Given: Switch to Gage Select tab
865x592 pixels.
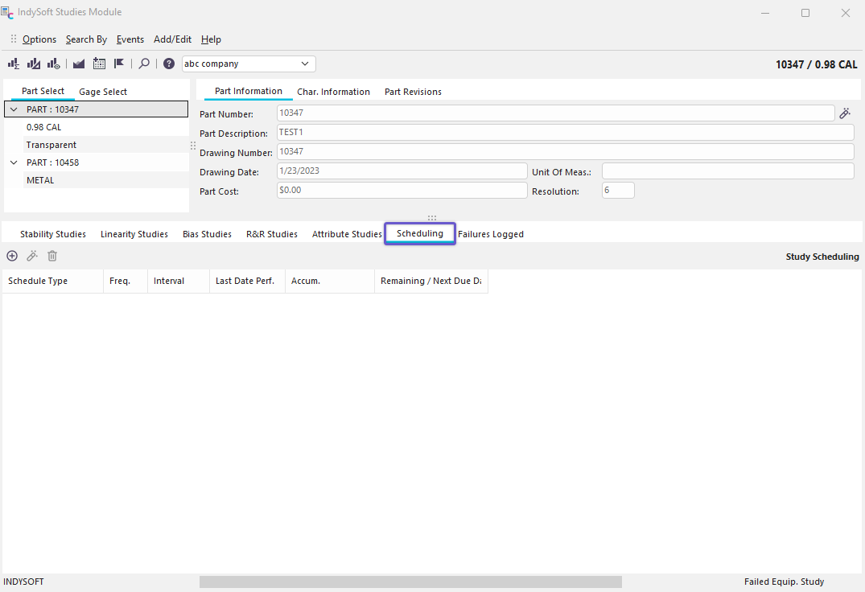Looking at the screenshot, I should coord(103,92).
